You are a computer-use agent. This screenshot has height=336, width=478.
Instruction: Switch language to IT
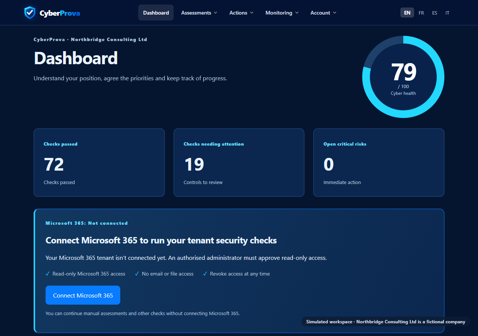coord(447,13)
